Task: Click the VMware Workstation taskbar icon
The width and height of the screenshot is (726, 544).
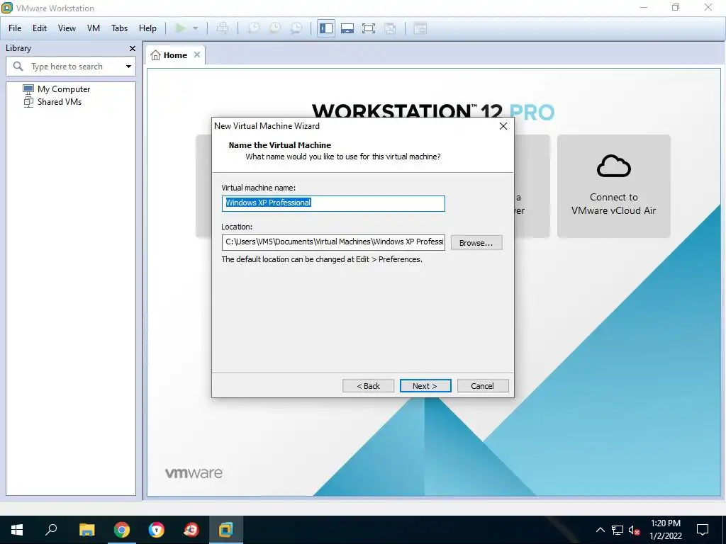Action: coord(226,530)
